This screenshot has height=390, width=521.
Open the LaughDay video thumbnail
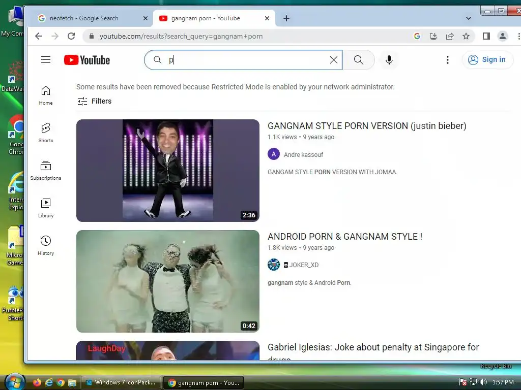coord(168,350)
